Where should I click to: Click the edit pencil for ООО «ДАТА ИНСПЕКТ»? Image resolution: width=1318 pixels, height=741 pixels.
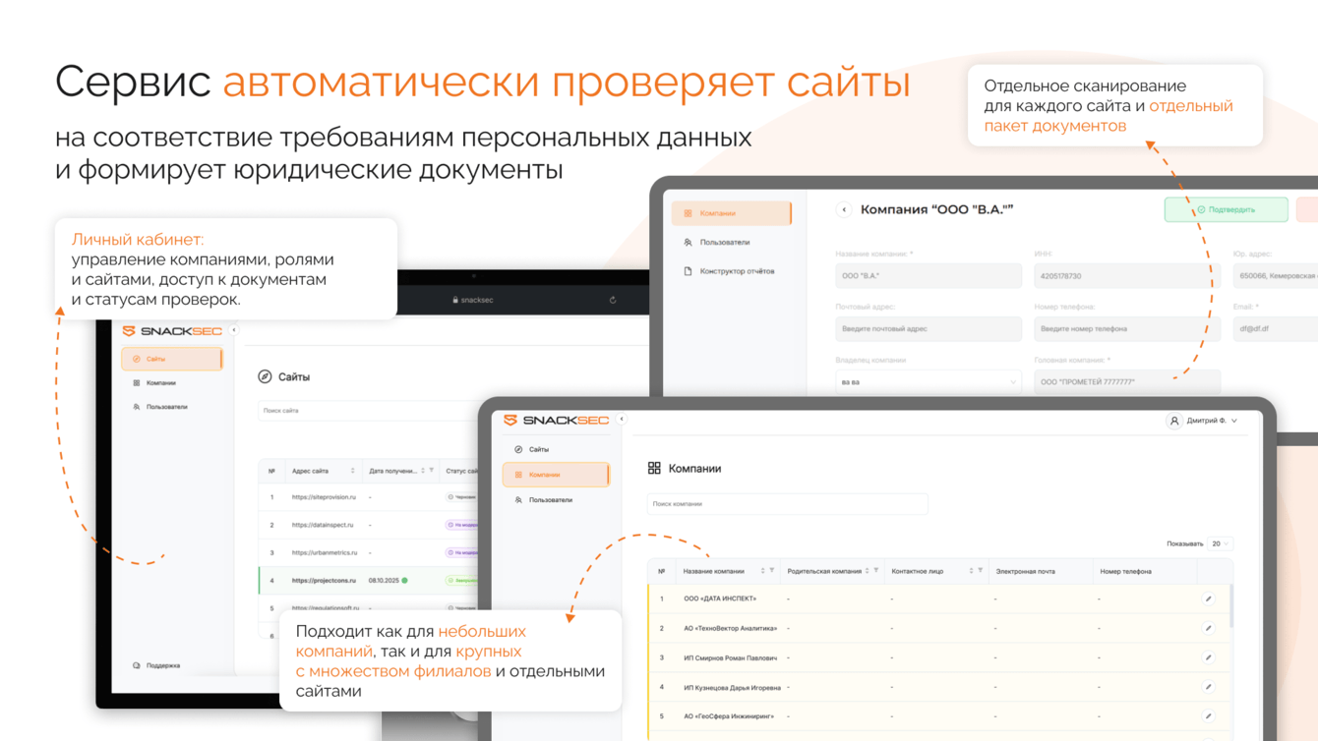coord(1208,598)
